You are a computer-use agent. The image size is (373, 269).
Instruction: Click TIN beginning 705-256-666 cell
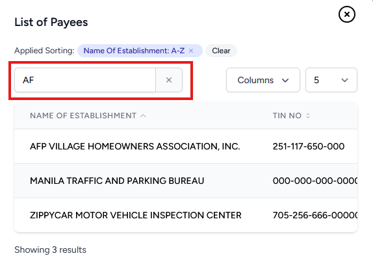coord(315,215)
